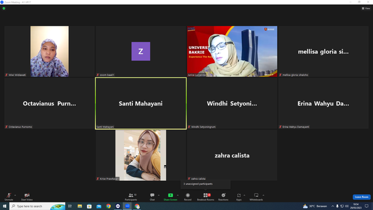This screenshot has width=373, height=210.
Task: Select the Universitas Bakrie background video tile
Action: [x=232, y=51]
